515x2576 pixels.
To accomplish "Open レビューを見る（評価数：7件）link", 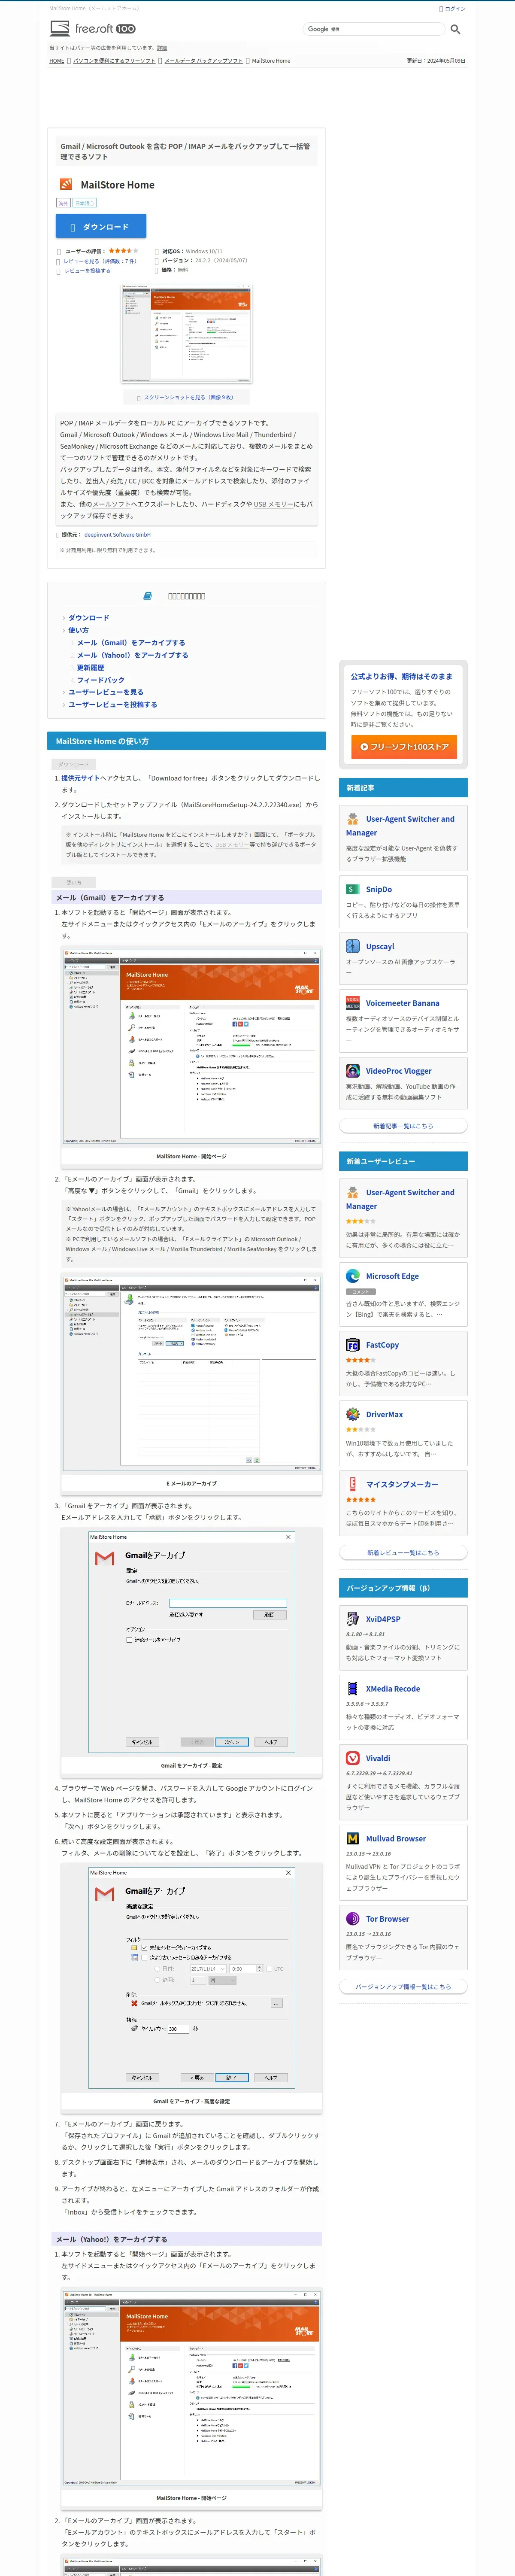I will click(x=100, y=261).
